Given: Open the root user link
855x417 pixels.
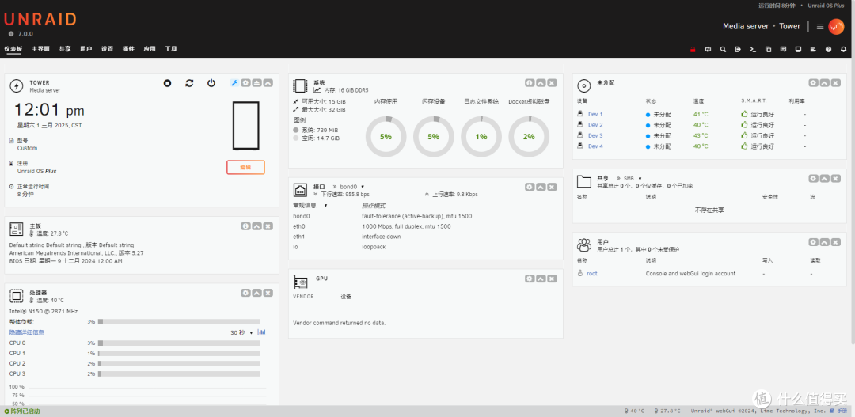Looking at the screenshot, I should click(591, 274).
